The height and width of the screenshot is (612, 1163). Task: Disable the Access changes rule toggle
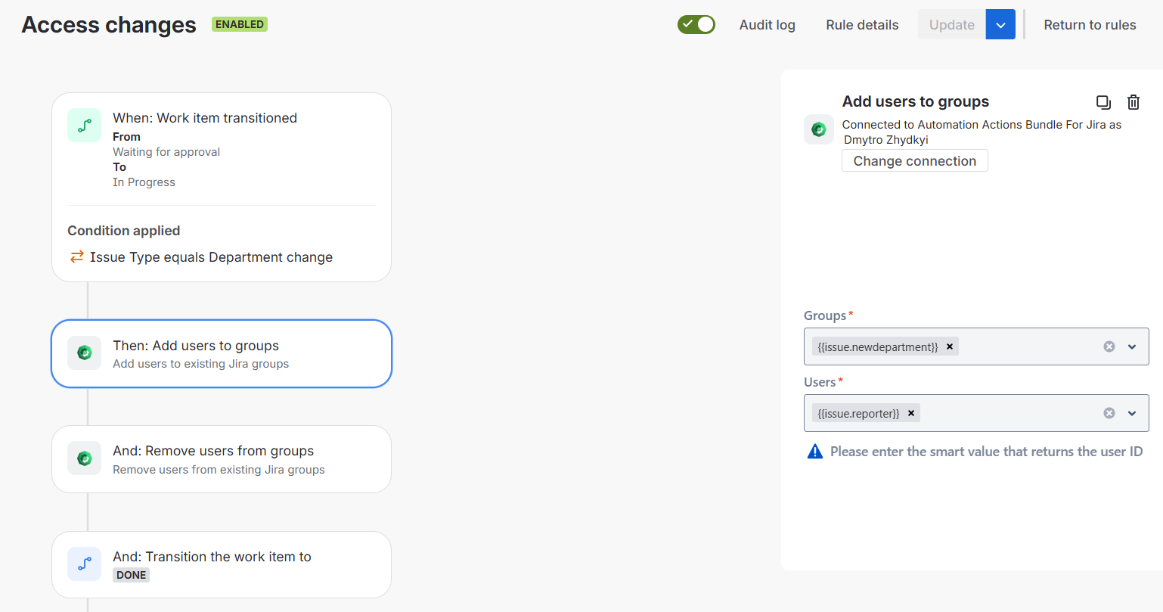coord(696,24)
